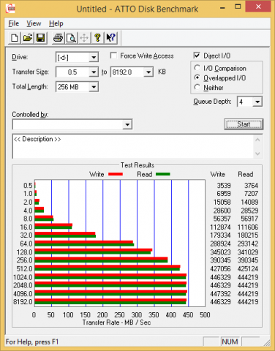275x351 pixels.
Task: Click the window resize grip in the status bar
Action: [x=267, y=342]
